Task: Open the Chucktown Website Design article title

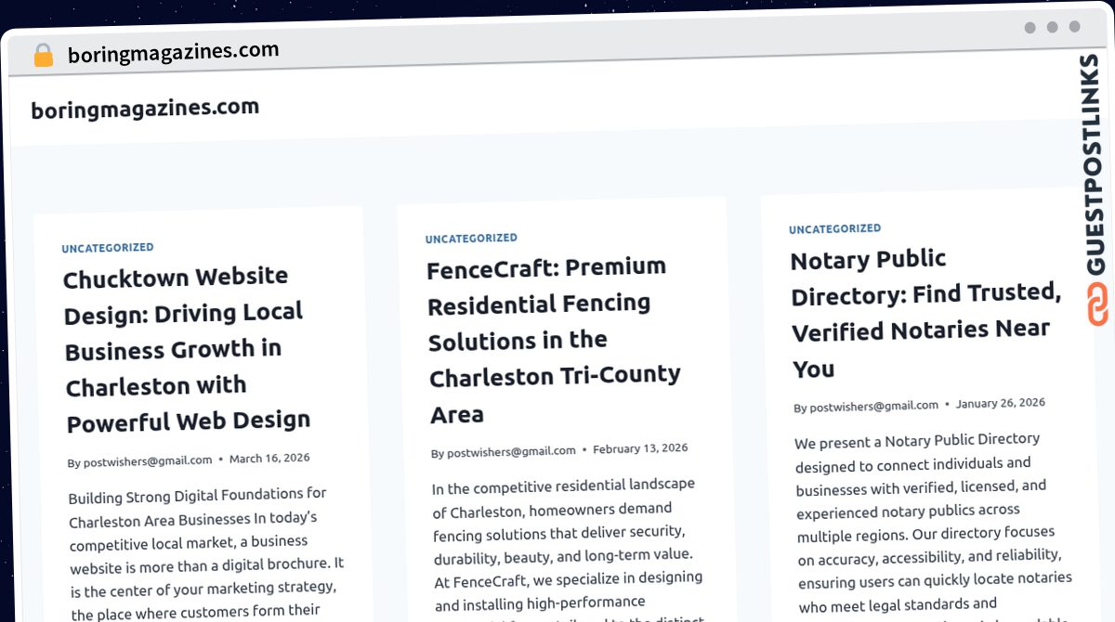Action: click(186, 349)
